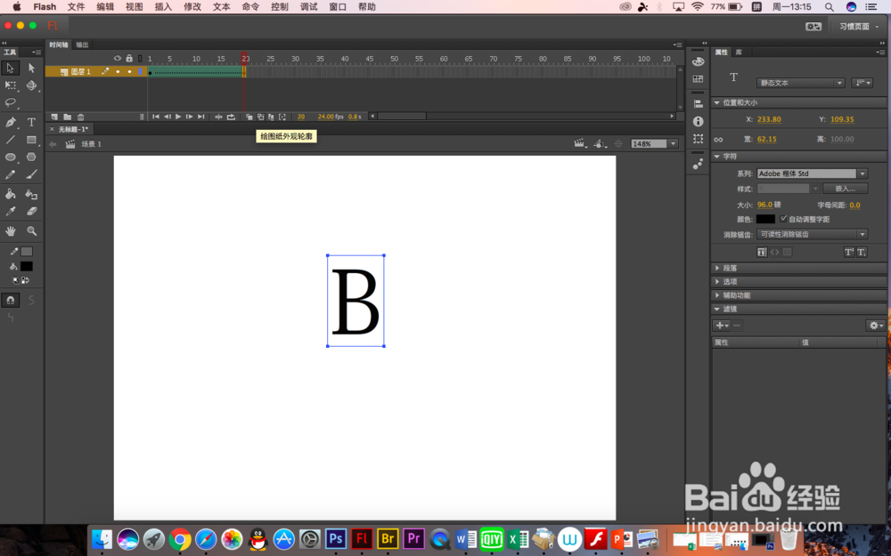Select the Rectangle tool
The image size is (891, 556).
31,140
